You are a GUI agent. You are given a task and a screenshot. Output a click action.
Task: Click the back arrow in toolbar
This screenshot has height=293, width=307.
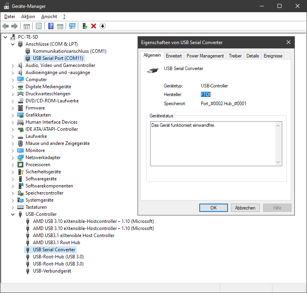coord(6,26)
